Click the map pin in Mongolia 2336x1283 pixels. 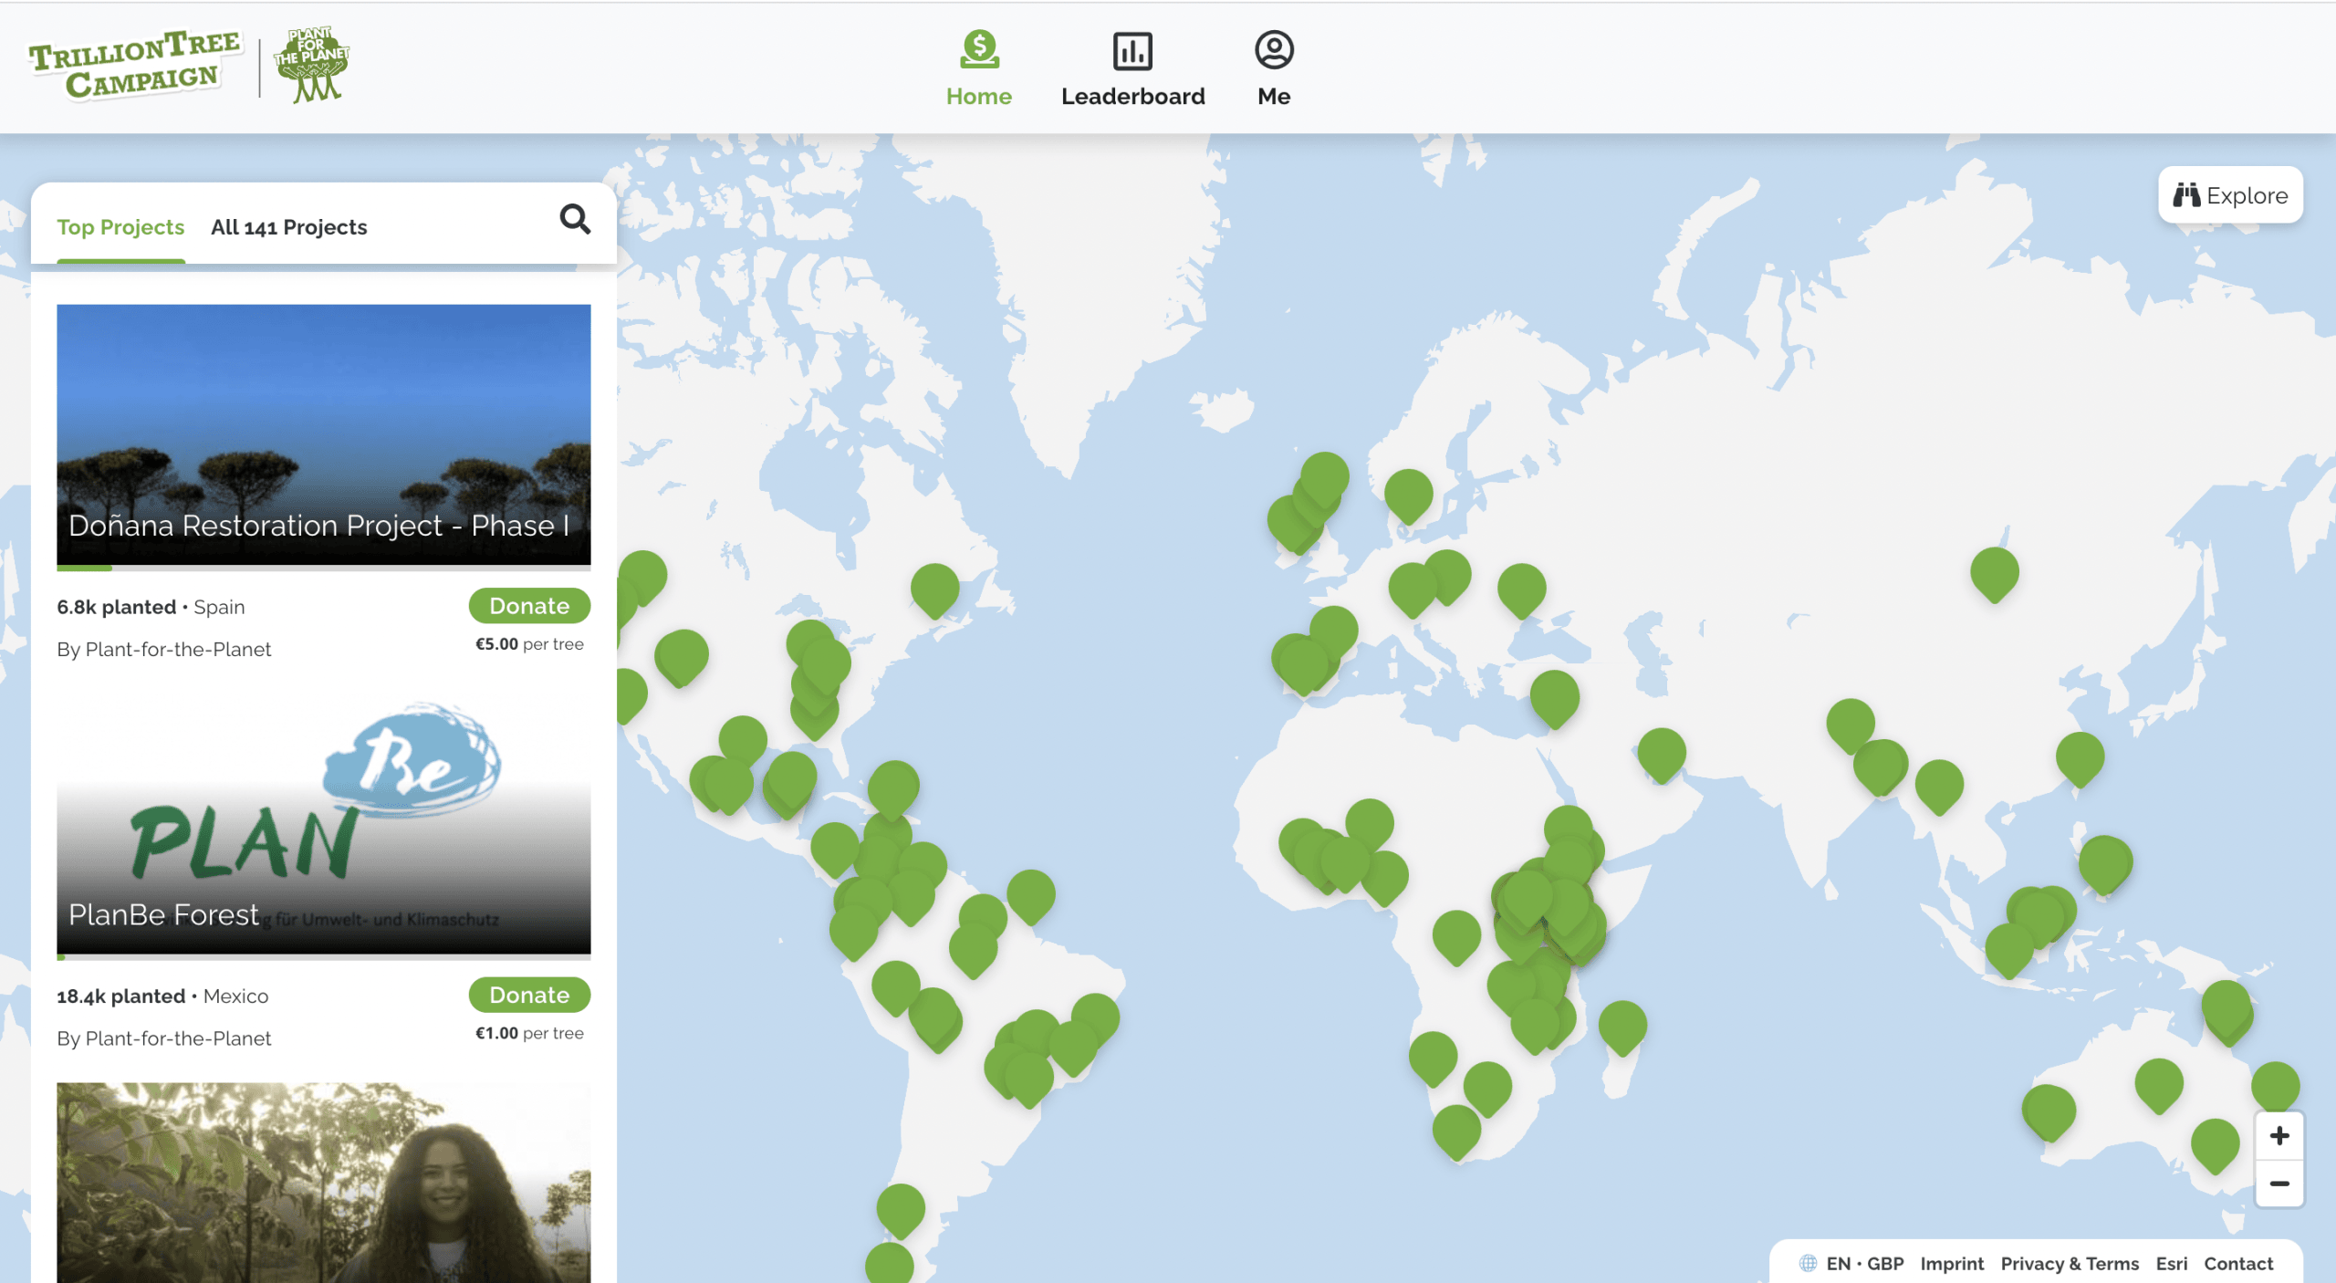coord(1994,571)
